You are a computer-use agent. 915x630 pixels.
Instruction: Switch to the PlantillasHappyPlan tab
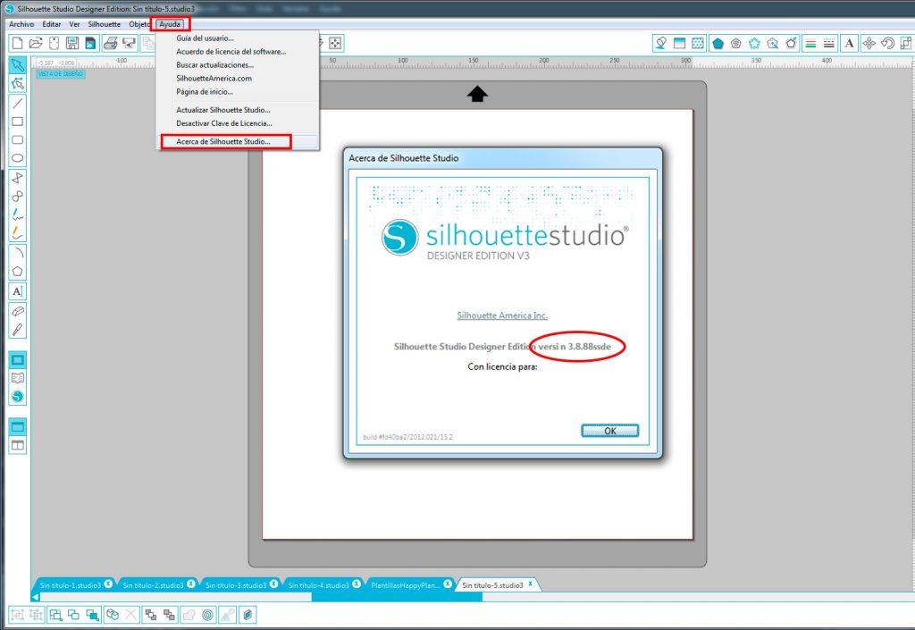point(405,585)
